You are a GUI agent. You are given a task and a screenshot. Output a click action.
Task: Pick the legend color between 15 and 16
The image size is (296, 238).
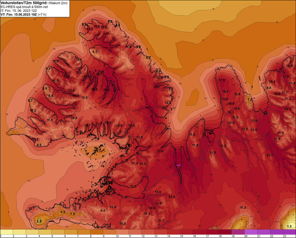click(x=186, y=232)
